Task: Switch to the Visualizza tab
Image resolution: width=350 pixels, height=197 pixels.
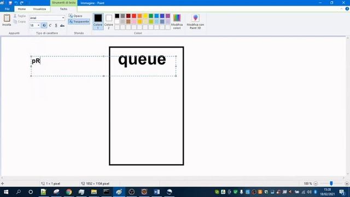Action: click(x=39, y=9)
